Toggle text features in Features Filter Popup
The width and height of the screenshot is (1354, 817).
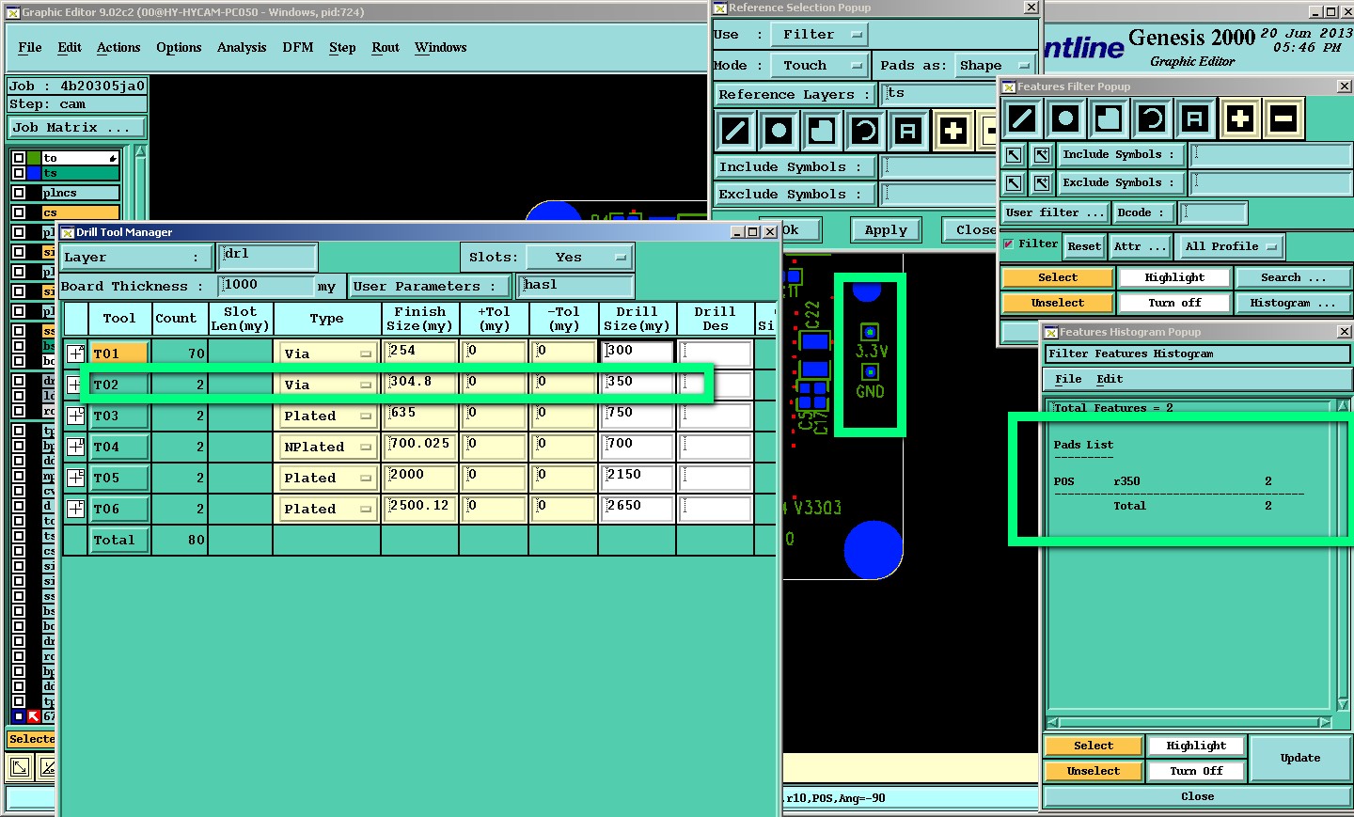[x=1195, y=118]
